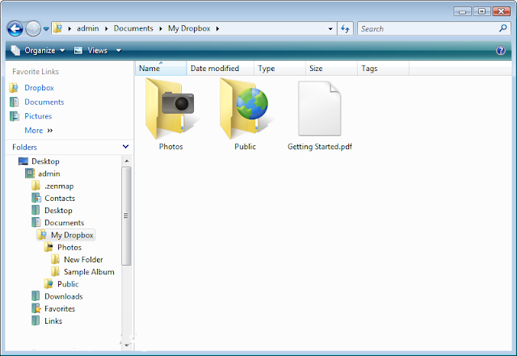Select the Getting Started.pdf file icon
This screenshot has height=356, width=517.
[x=319, y=108]
